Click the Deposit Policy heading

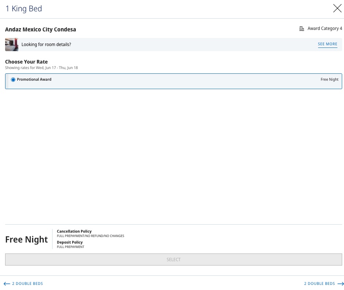(70, 242)
